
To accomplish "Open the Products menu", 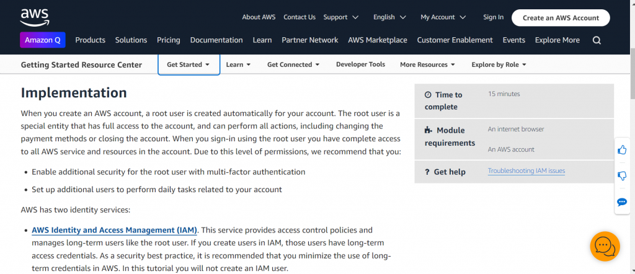I will [x=91, y=40].
